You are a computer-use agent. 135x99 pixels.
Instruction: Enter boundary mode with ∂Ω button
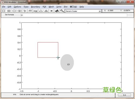(30, 11)
